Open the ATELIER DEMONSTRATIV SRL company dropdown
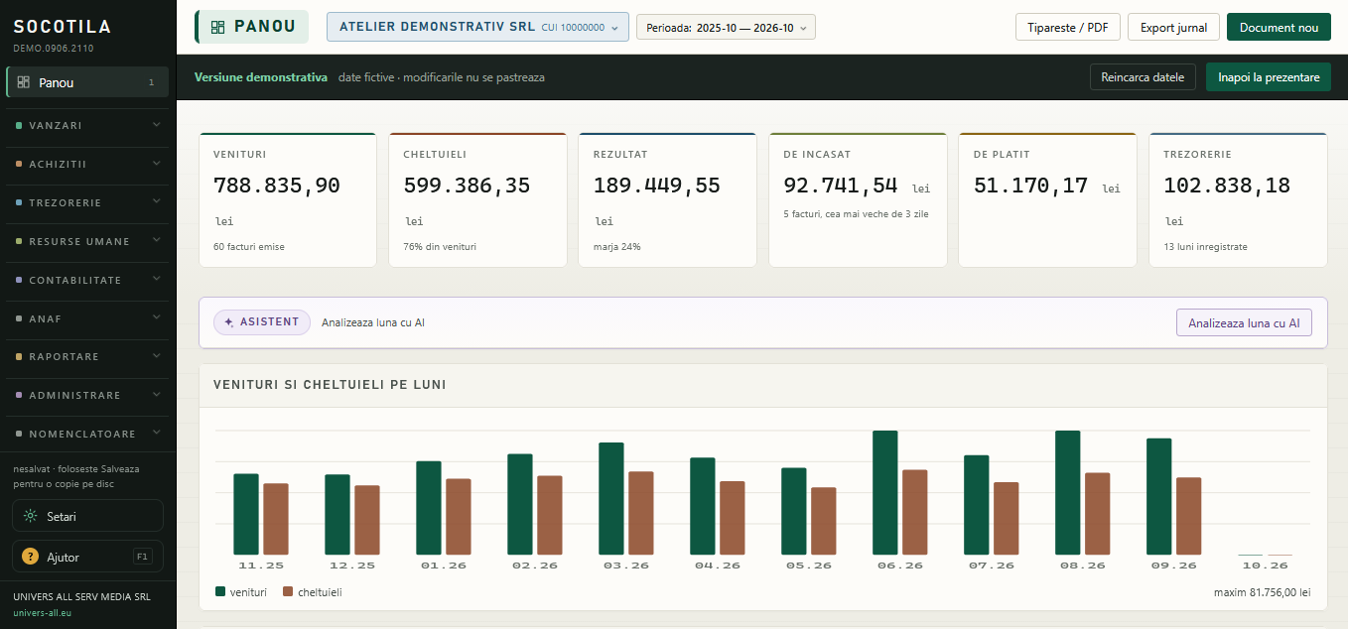Viewport: 1348px width, 629px height. coord(477,27)
